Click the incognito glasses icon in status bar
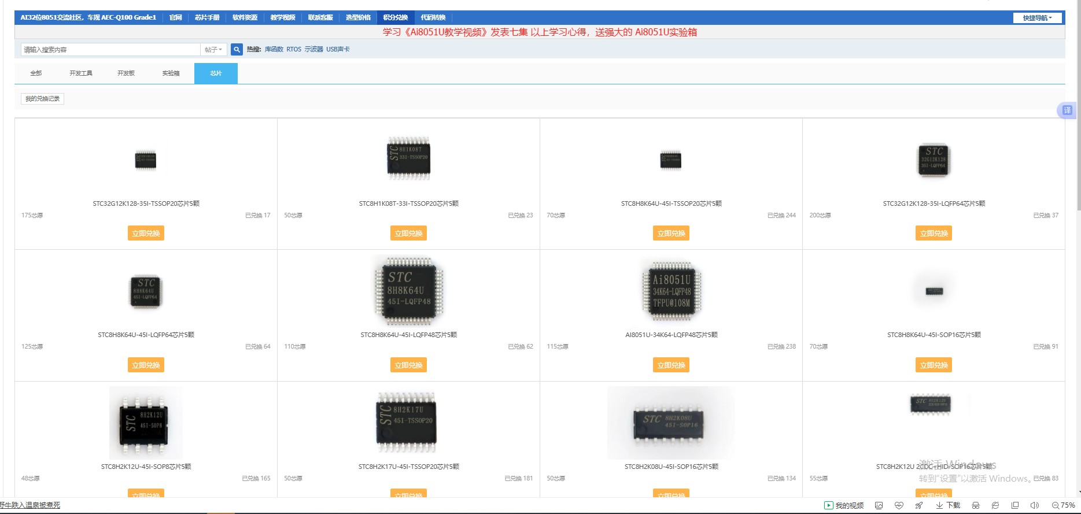 pyautogui.click(x=976, y=505)
